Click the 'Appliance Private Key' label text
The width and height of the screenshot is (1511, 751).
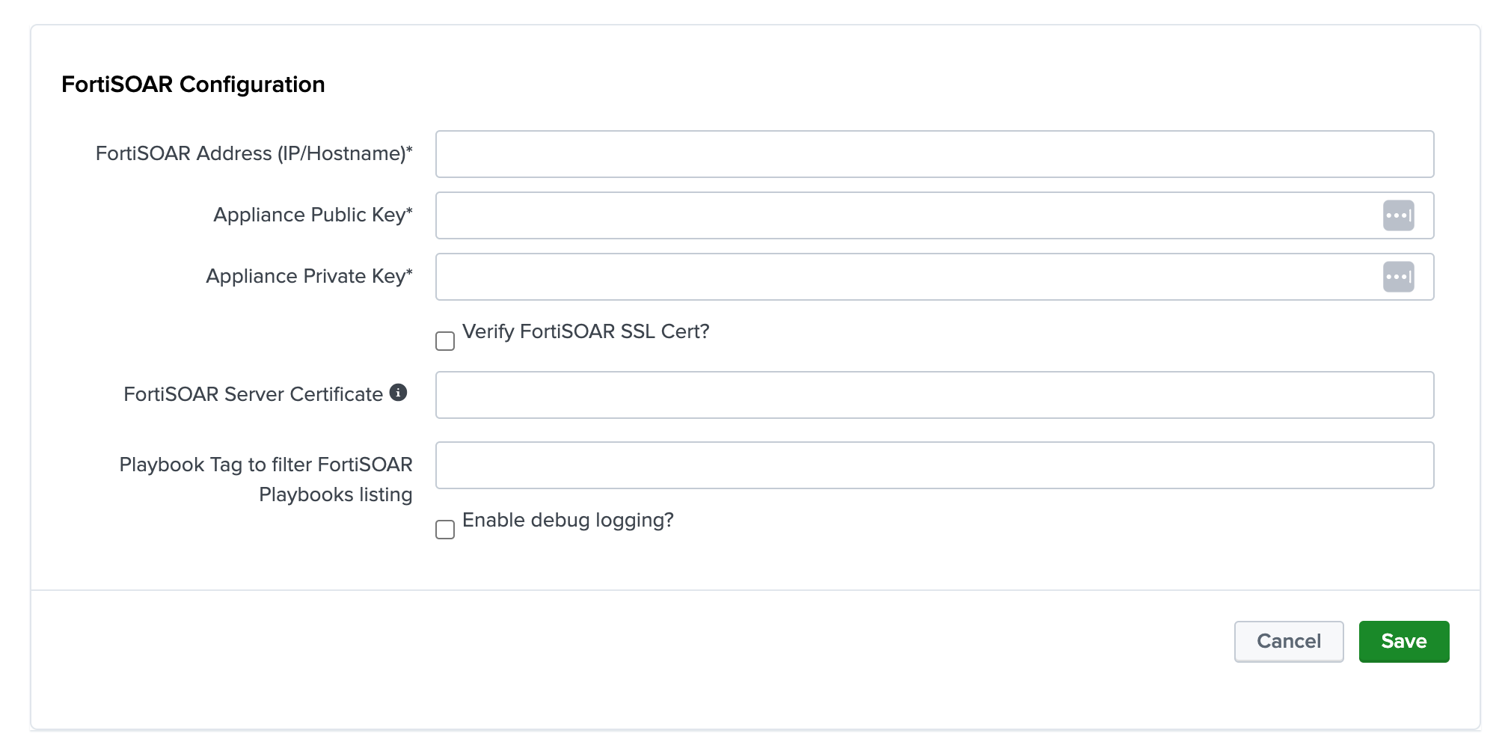point(309,276)
